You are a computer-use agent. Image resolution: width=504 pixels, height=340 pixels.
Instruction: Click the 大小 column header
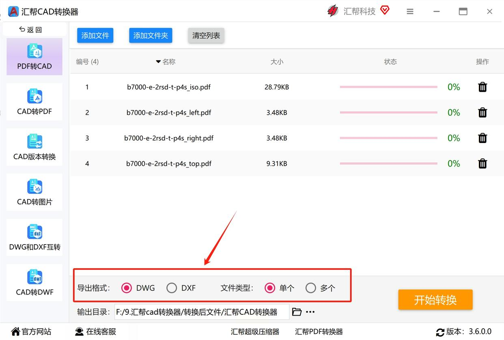tap(277, 62)
